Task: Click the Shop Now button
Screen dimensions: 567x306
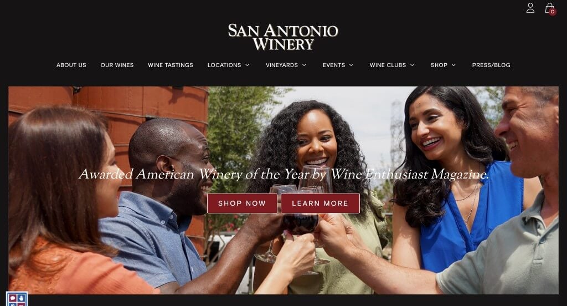Action: click(x=242, y=203)
